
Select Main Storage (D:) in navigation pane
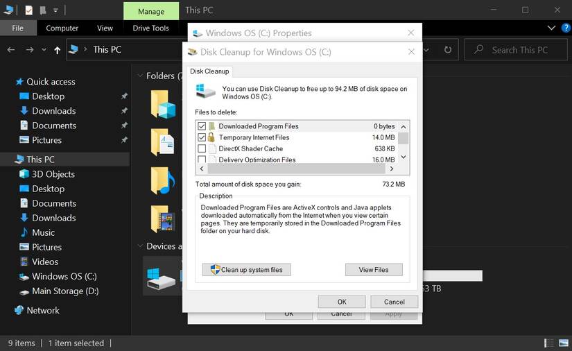tap(65, 291)
